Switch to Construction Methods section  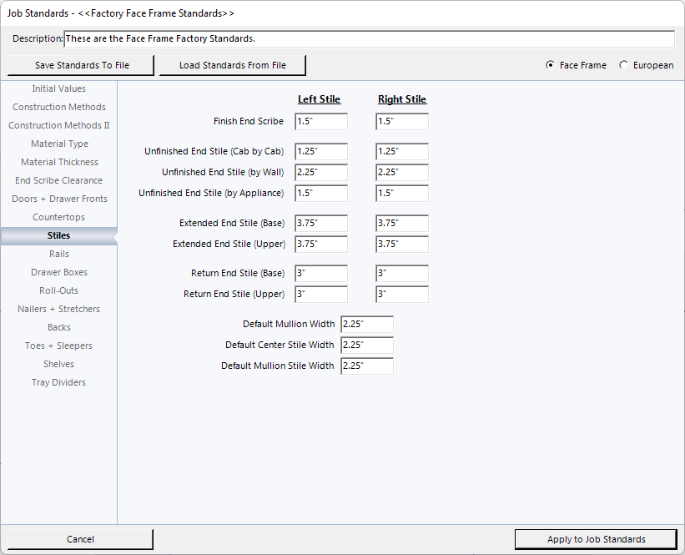pyautogui.click(x=58, y=107)
